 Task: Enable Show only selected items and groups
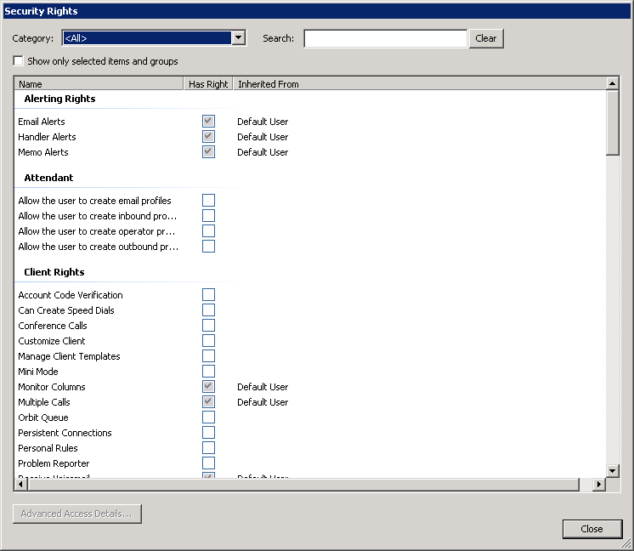point(18,61)
